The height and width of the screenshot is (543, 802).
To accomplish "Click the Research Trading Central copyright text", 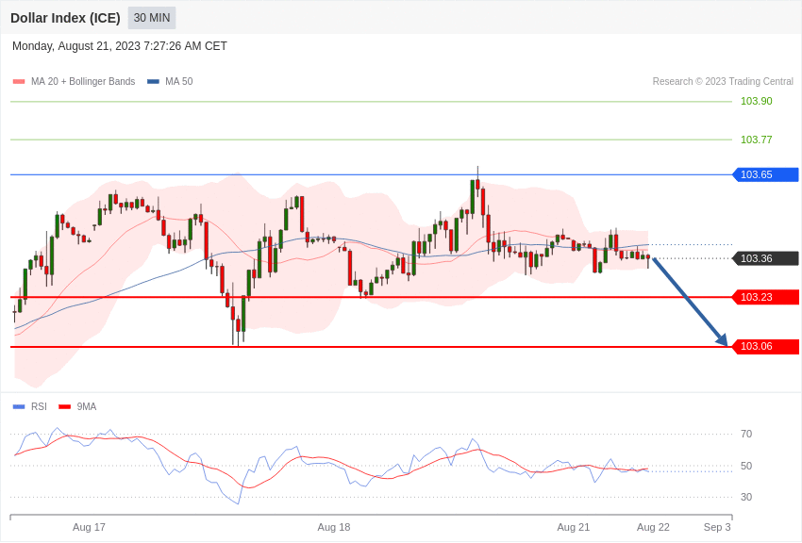I will pyautogui.click(x=723, y=81).
